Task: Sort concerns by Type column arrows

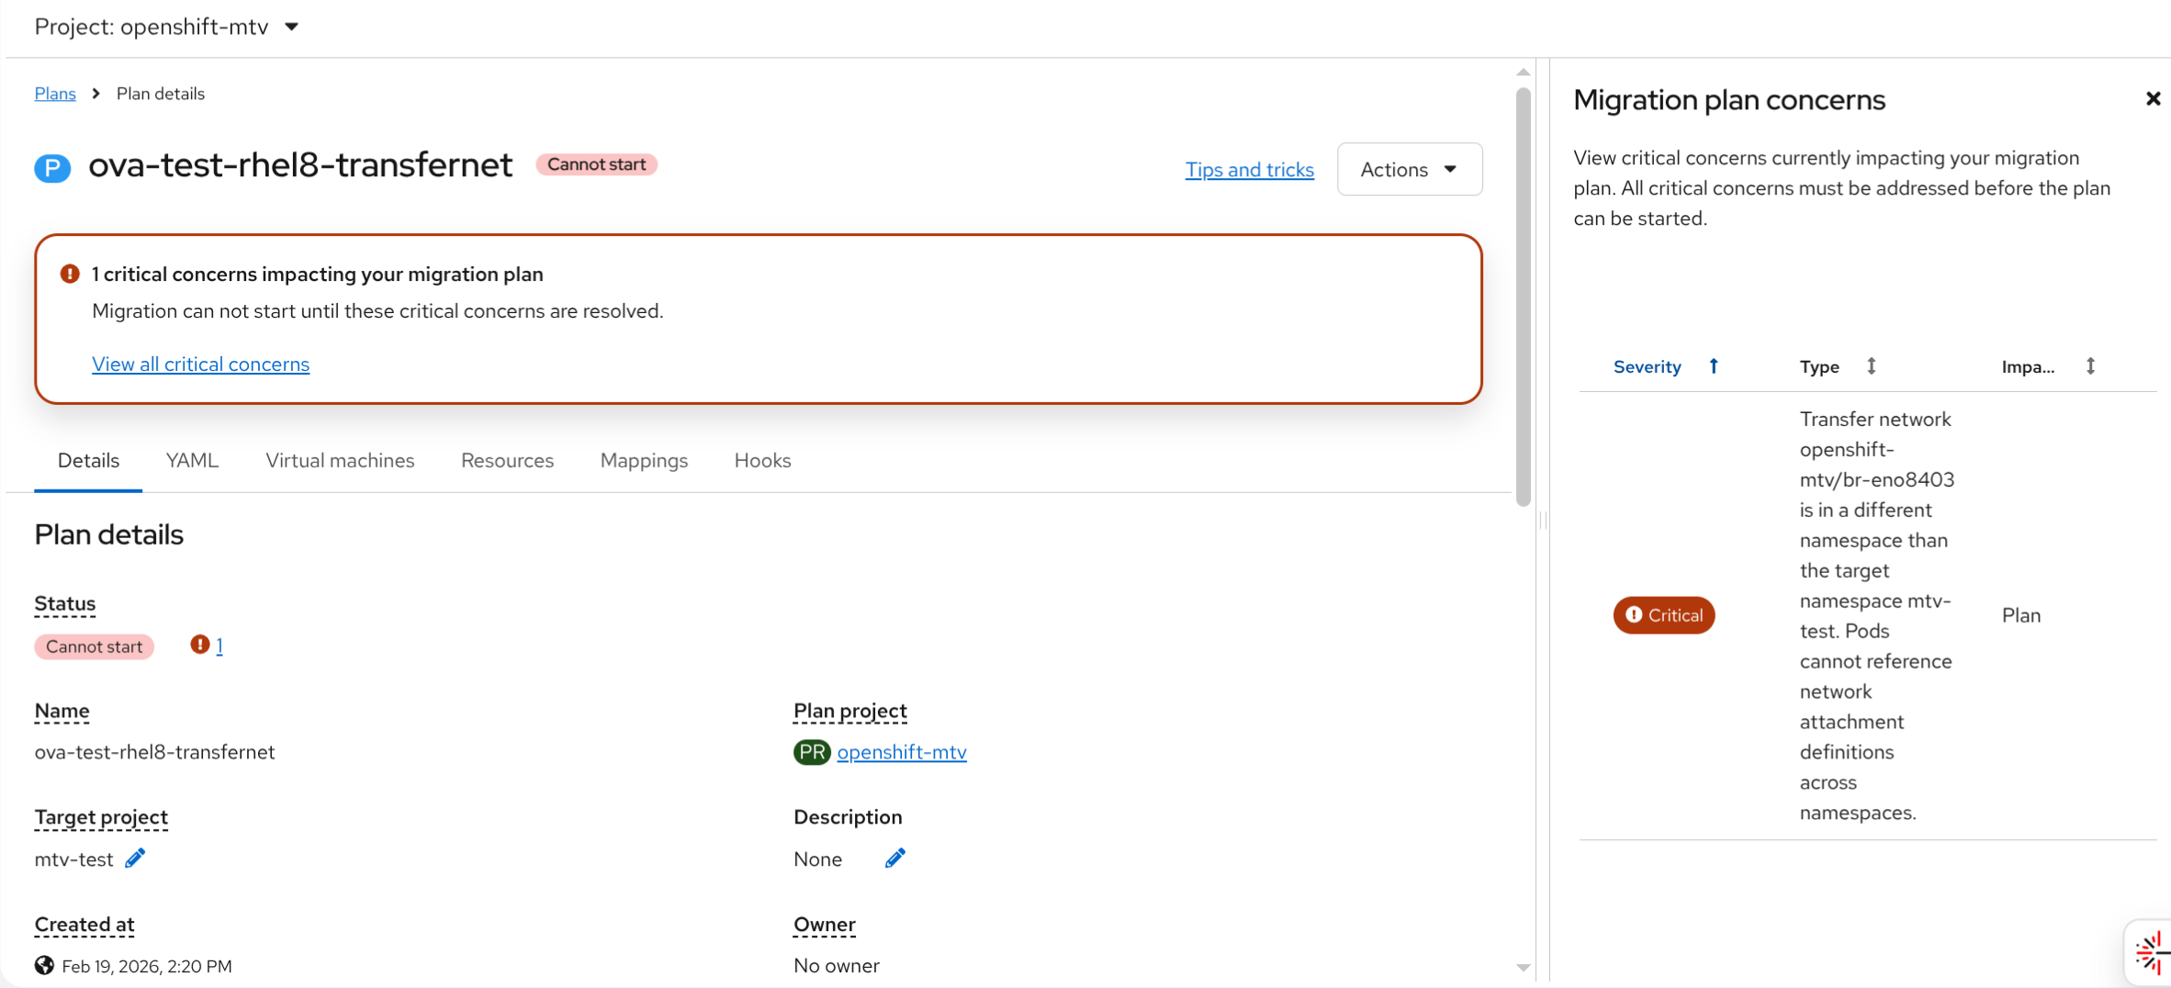Action: [x=1871, y=366]
